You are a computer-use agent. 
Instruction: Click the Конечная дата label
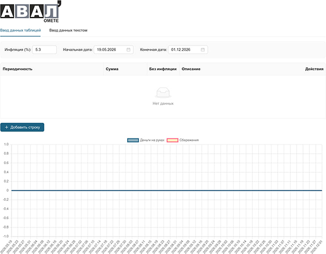(153, 50)
